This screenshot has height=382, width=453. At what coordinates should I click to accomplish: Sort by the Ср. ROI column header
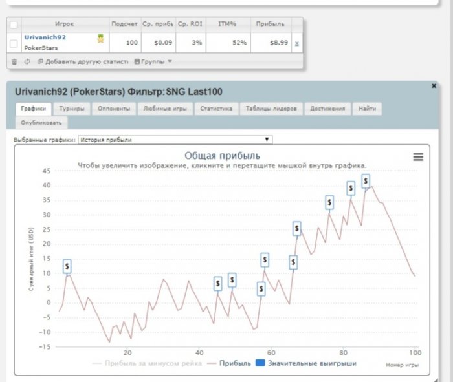pos(190,24)
